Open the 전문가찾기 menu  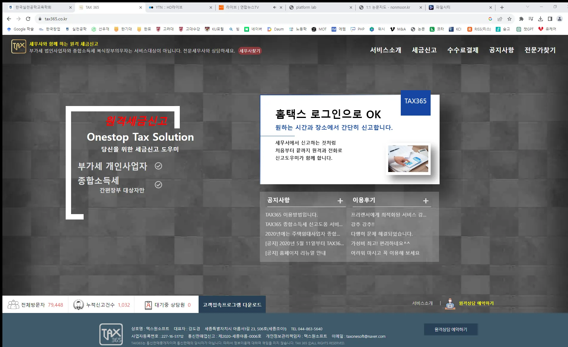click(x=540, y=50)
